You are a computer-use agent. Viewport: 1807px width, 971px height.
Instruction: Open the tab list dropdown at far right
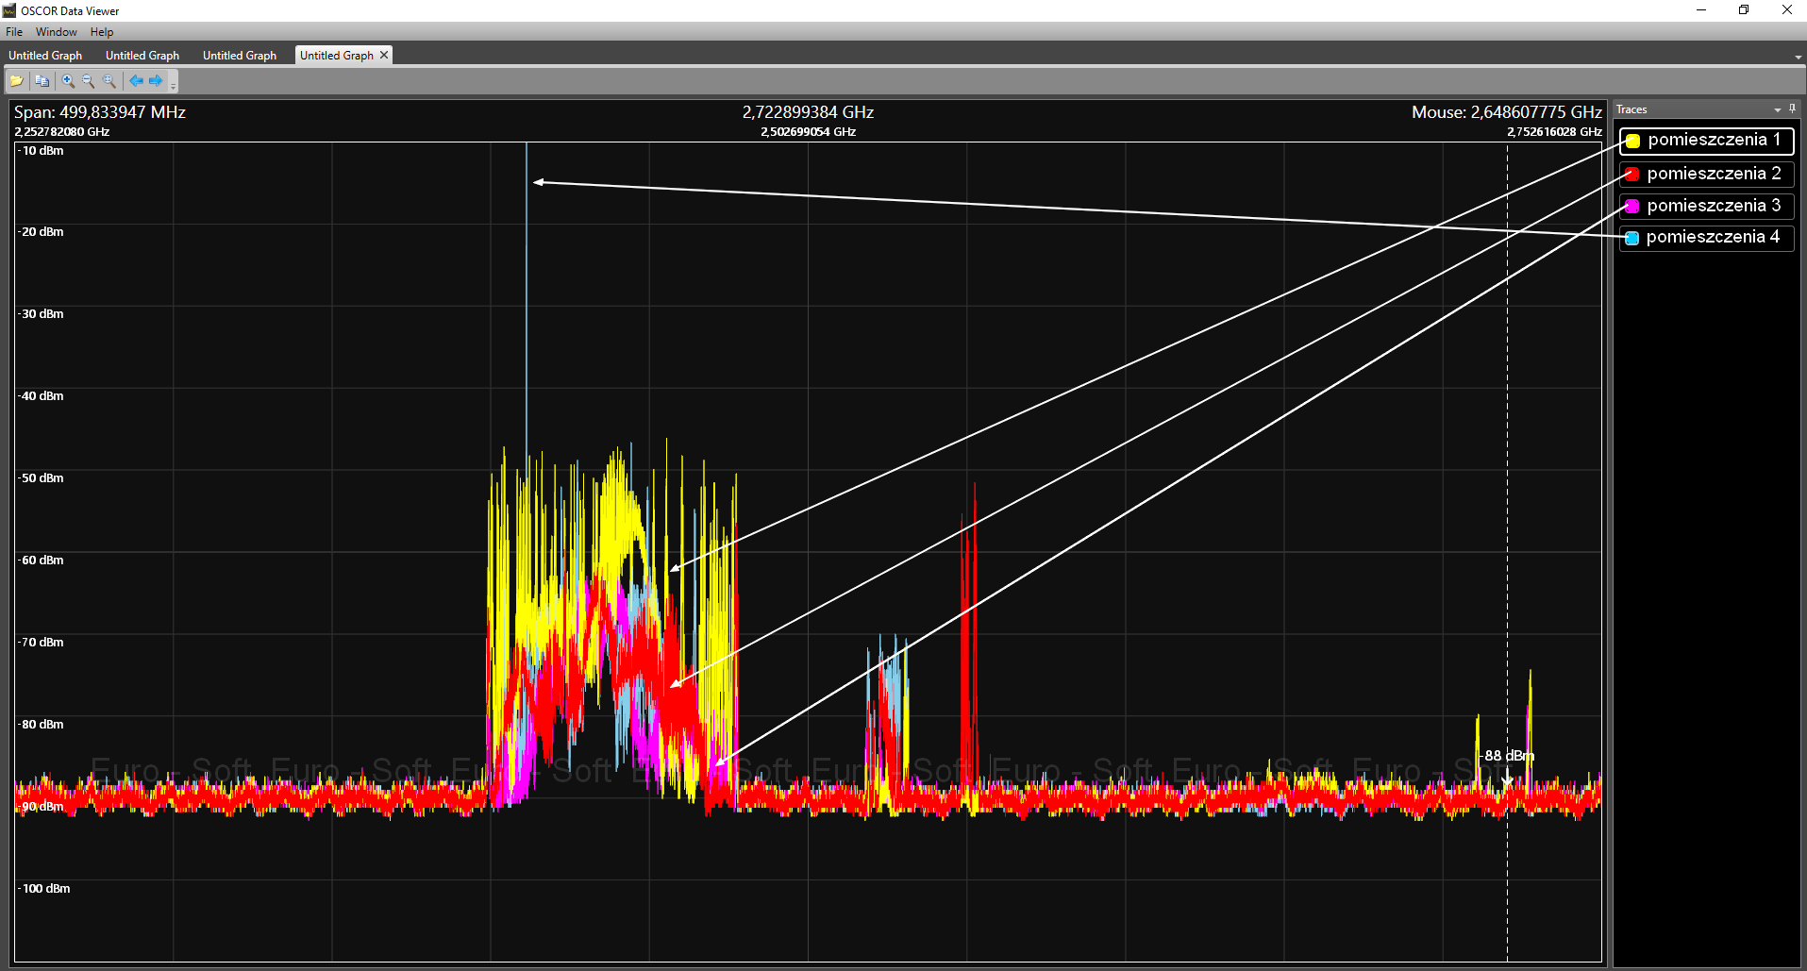(x=1798, y=58)
